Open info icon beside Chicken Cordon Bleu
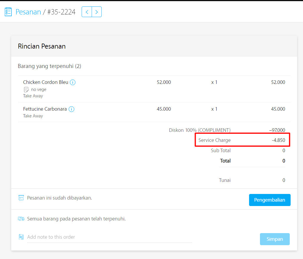 coord(73,82)
